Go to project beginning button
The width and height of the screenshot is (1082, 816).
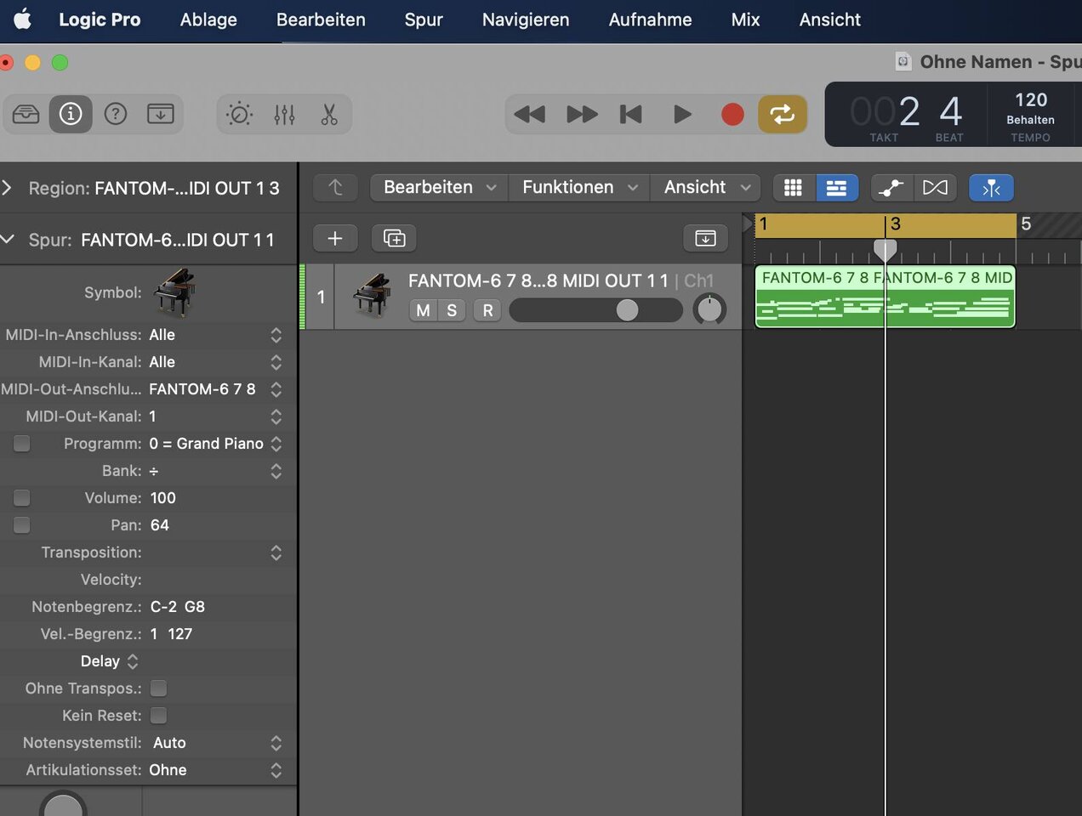click(631, 114)
